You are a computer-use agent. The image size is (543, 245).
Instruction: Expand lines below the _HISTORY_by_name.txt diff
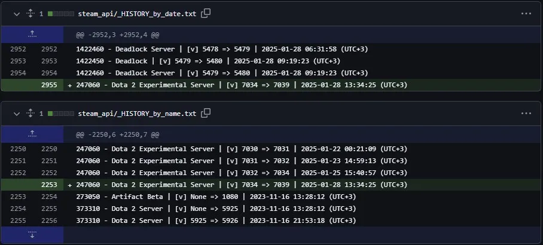coord(32,235)
